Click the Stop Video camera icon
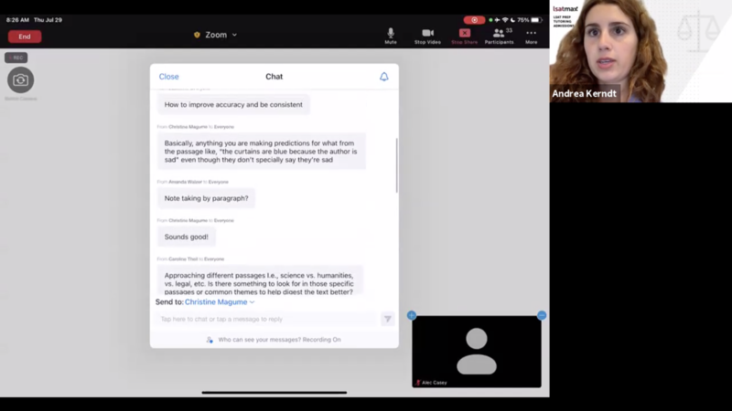This screenshot has height=411, width=732. [427, 34]
